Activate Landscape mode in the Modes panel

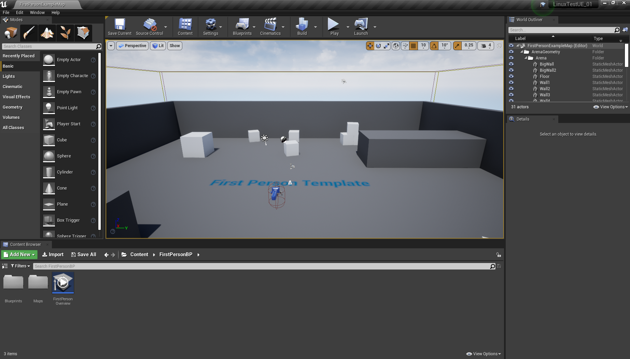47,33
